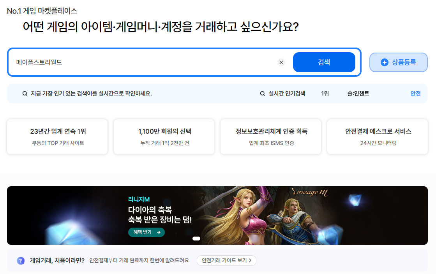436x274 pixels.
Task: Click the white banner slide indicator
Action: (196, 239)
